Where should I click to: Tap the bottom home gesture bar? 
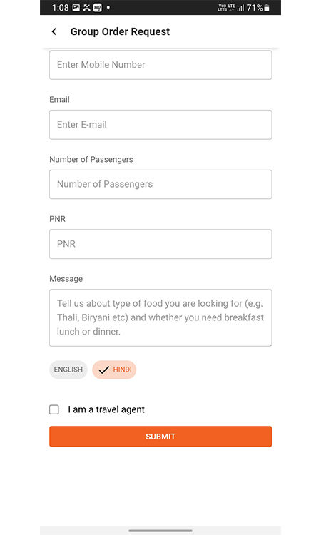[160, 531]
